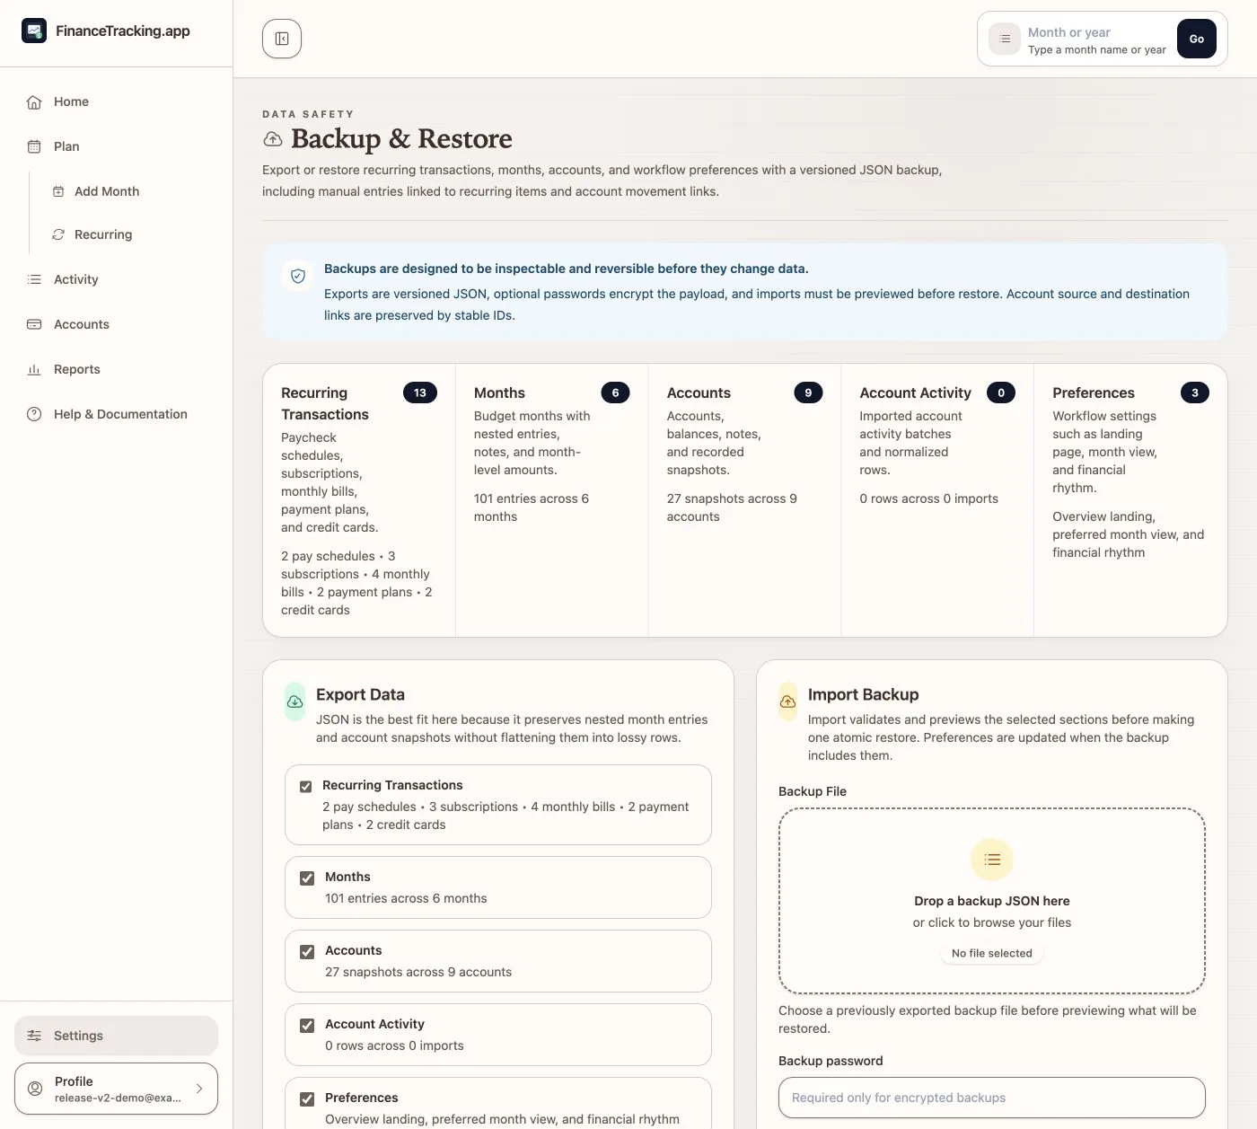
Task: Click the DATA SAFETY section label
Action: coord(308,114)
